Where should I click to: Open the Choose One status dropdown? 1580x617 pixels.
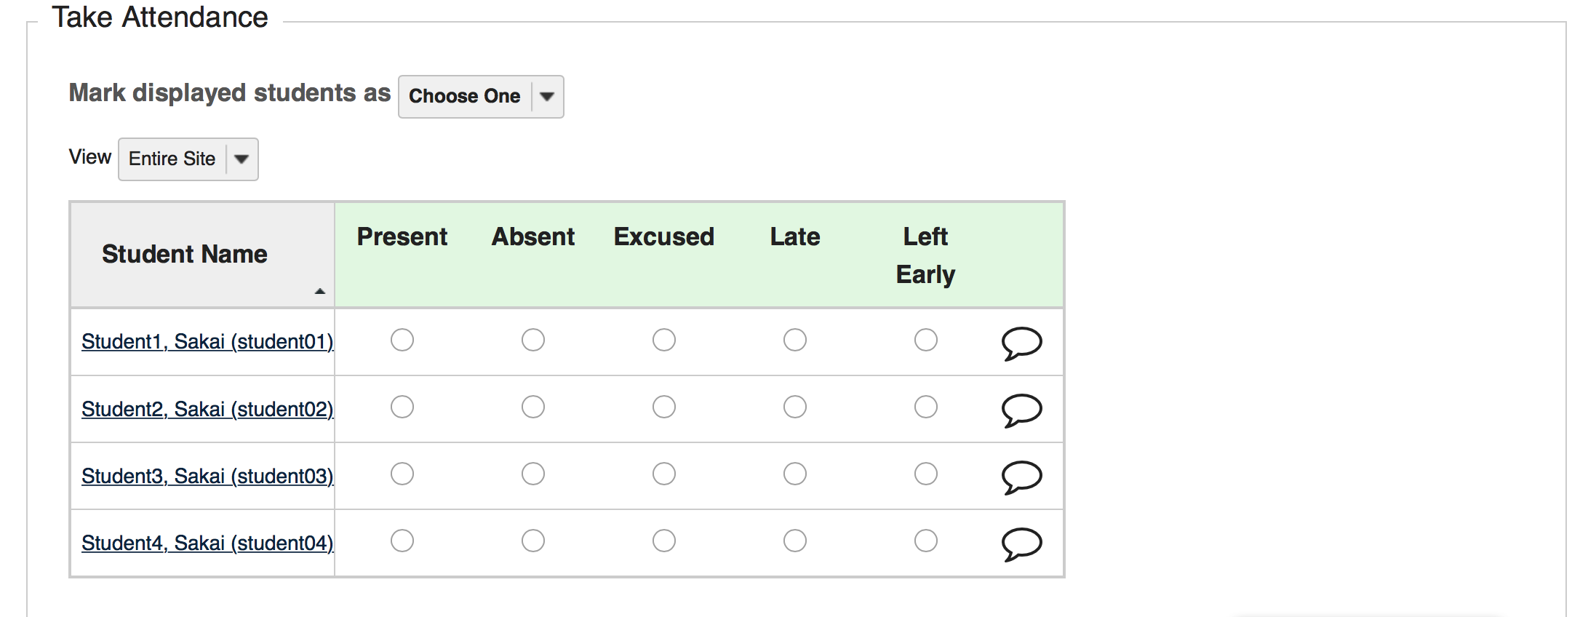481,96
